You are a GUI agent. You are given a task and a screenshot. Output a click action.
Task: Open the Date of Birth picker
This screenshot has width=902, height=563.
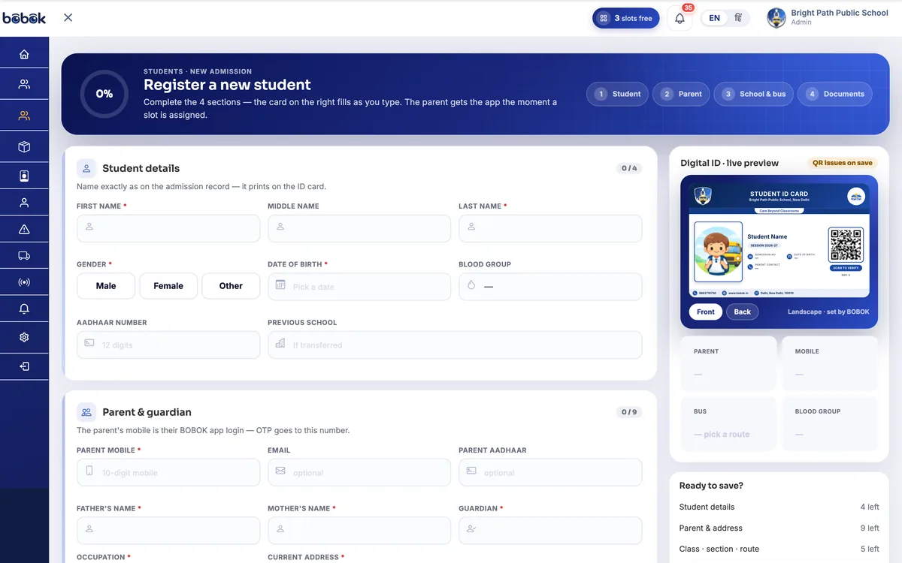[x=359, y=286]
